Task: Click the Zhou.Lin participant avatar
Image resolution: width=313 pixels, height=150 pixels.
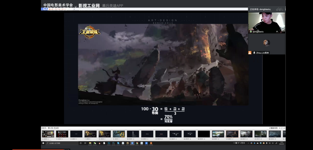Action: pyautogui.click(x=267, y=43)
